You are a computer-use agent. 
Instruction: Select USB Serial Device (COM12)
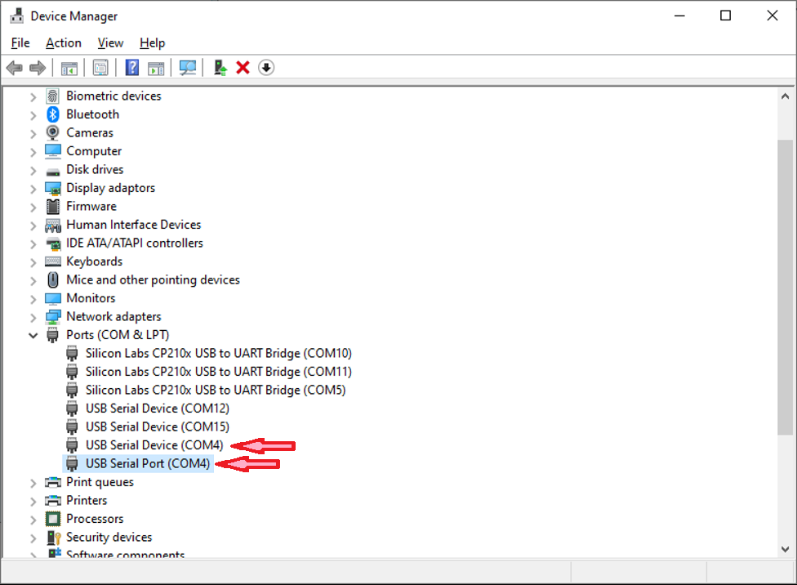[158, 408]
